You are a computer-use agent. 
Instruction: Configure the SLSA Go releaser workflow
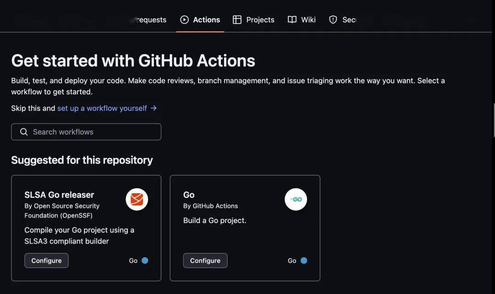[46, 261]
